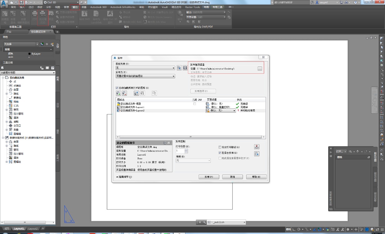This screenshot has height=234, width=385.
Task: Expand the 路线 node under 空白测试文件
Action: click(x=7, y=94)
